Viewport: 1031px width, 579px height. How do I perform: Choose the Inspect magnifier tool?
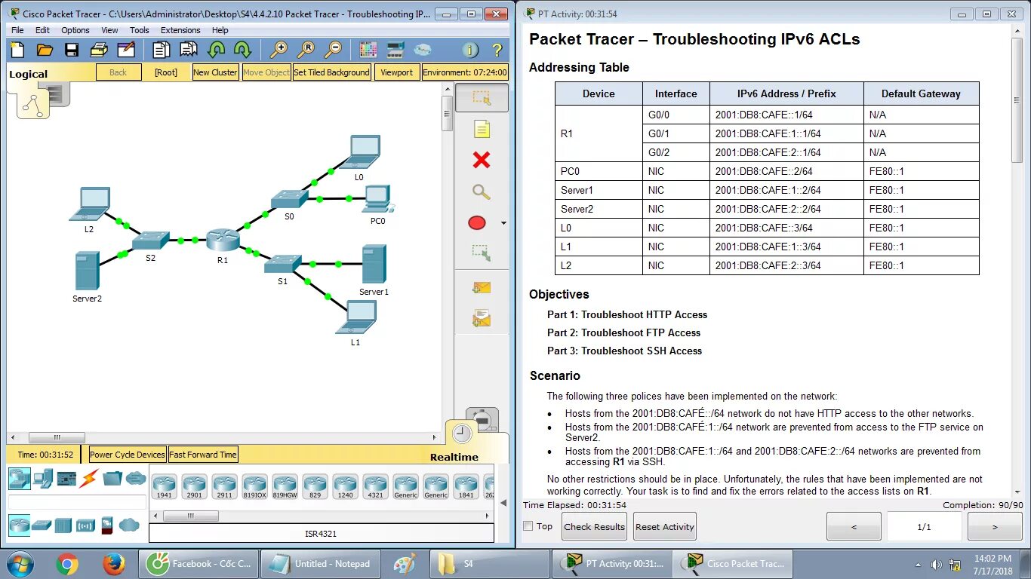482,191
